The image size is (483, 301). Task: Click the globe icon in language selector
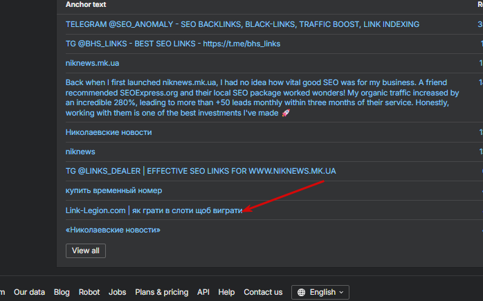(x=301, y=293)
